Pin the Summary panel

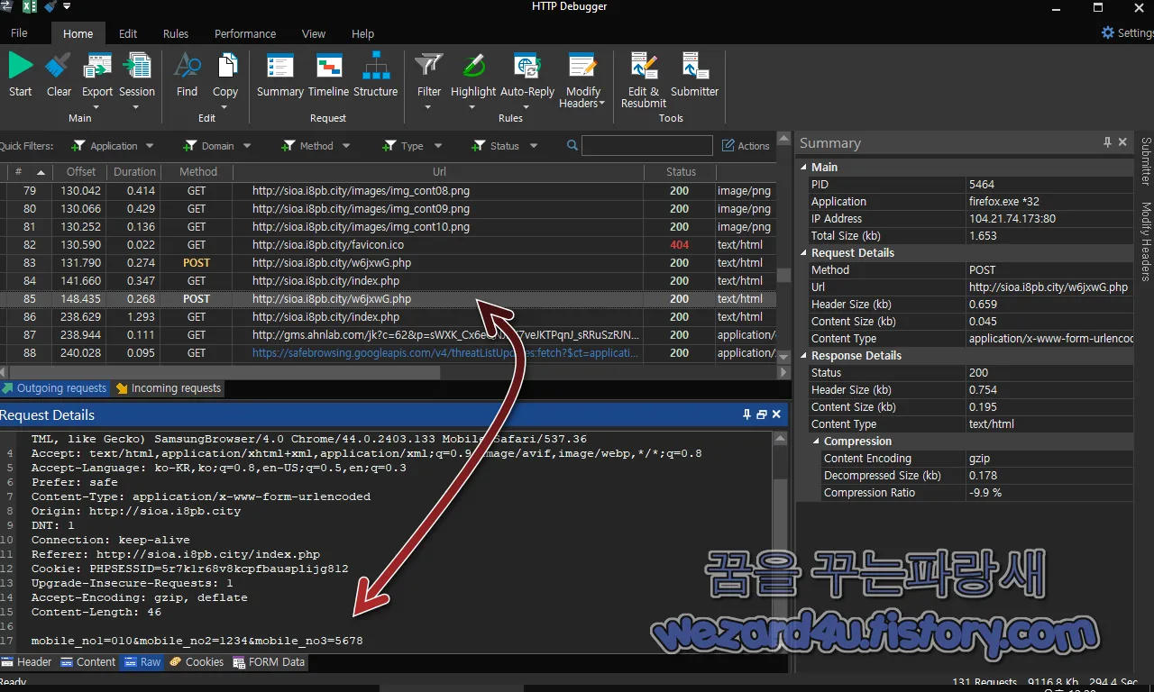coord(1107,142)
